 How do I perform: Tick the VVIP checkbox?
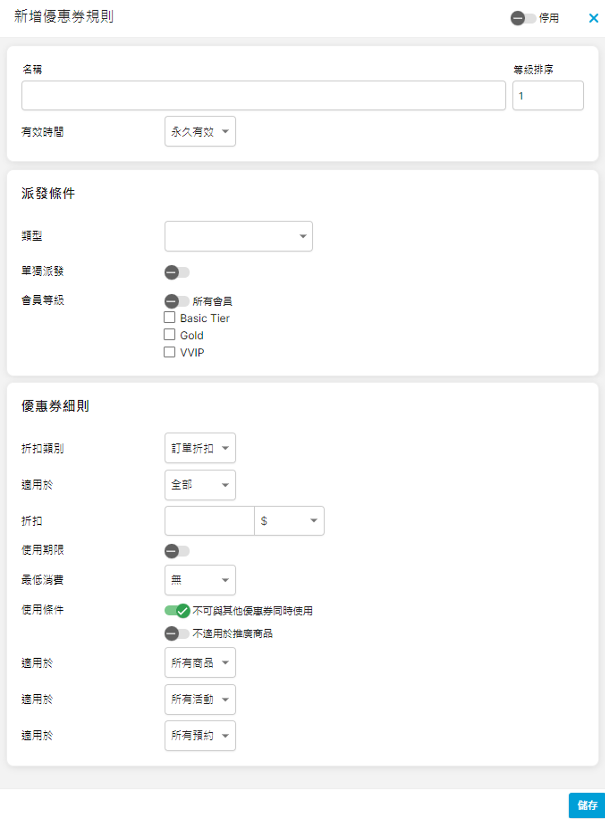point(169,352)
